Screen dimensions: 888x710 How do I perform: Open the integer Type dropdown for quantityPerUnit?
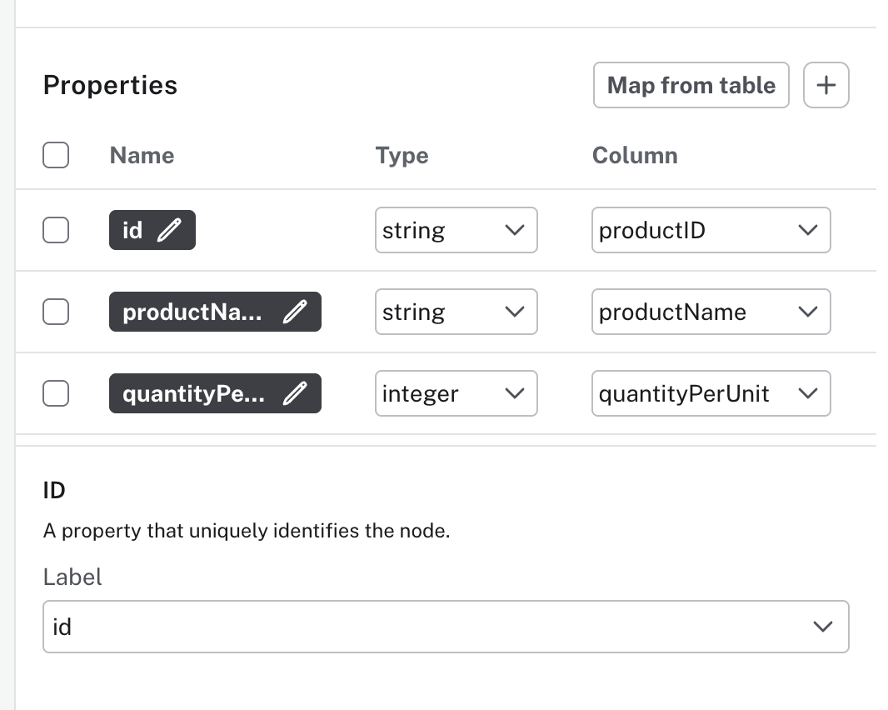click(456, 393)
